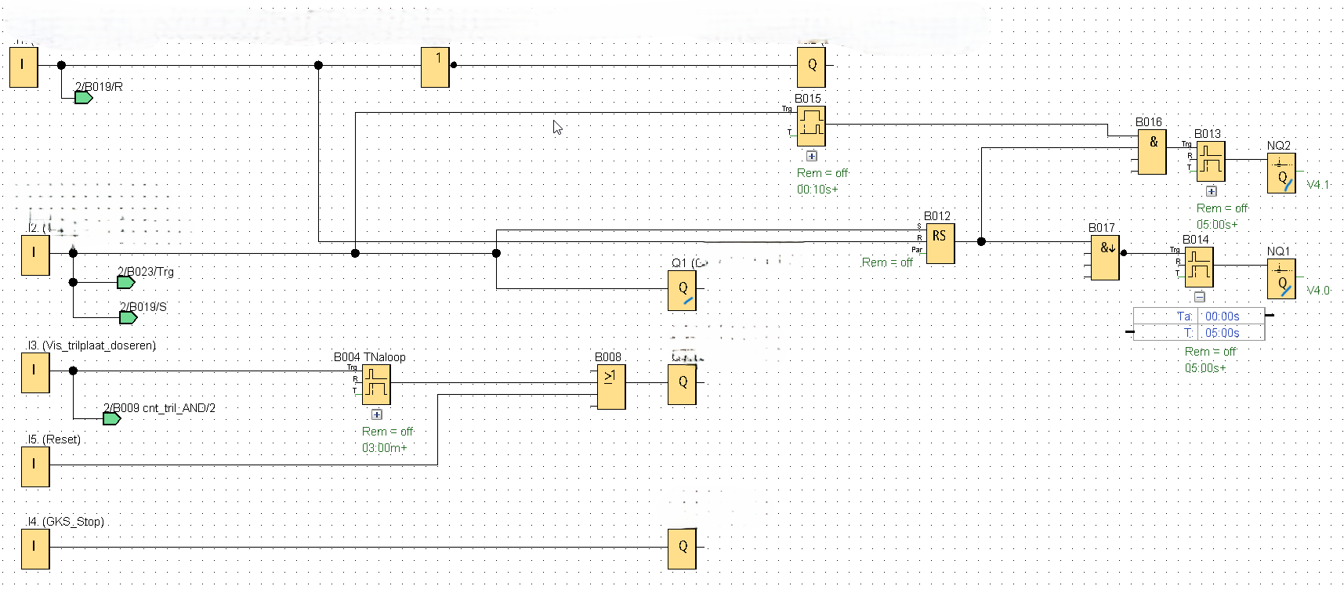Click the NOT inverter block labeled 1

435,67
